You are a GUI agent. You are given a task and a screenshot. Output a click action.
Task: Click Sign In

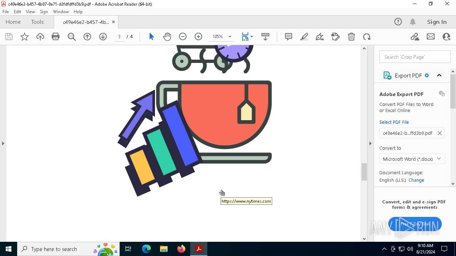(437, 22)
